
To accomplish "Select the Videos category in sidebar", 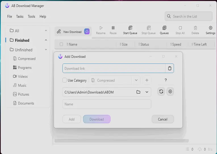I will 20,76.
